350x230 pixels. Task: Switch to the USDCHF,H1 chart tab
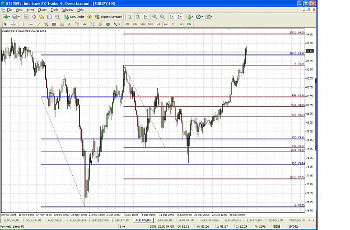[34, 220]
